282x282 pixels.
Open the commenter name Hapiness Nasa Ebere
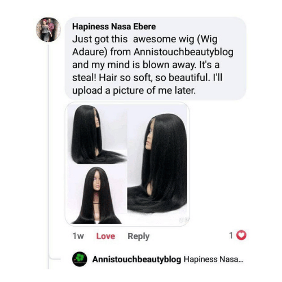[114, 27]
